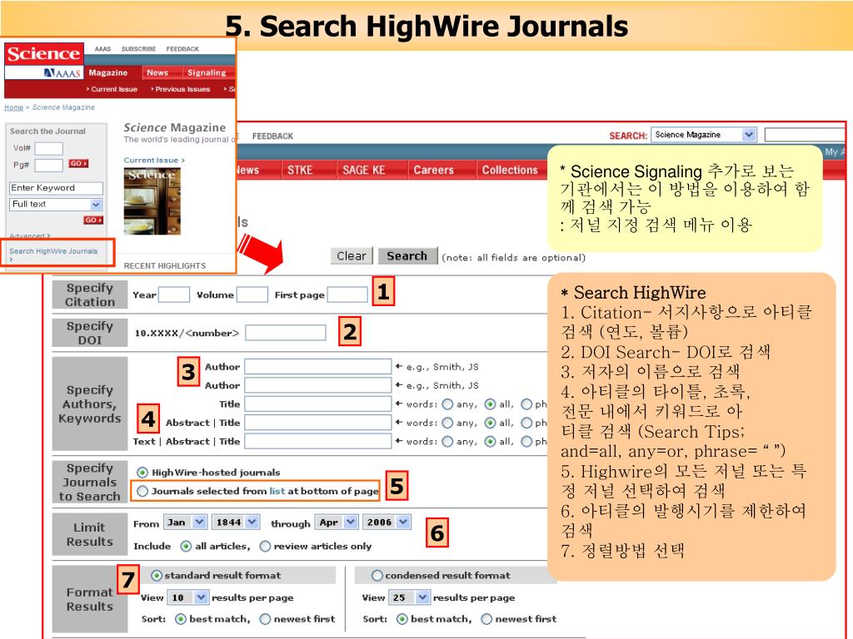Screen dimensions: 853x639
Task: Open the From month dropdown showing Jan
Action: pyautogui.click(x=185, y=523)
